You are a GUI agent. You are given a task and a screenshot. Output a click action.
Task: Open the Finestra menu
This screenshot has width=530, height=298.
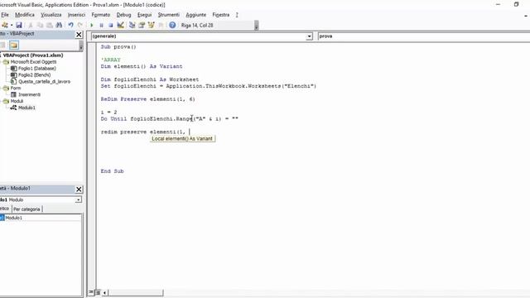point(221,15)
